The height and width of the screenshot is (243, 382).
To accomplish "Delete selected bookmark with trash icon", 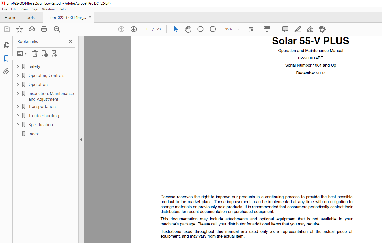I will [x=35, y=53].
